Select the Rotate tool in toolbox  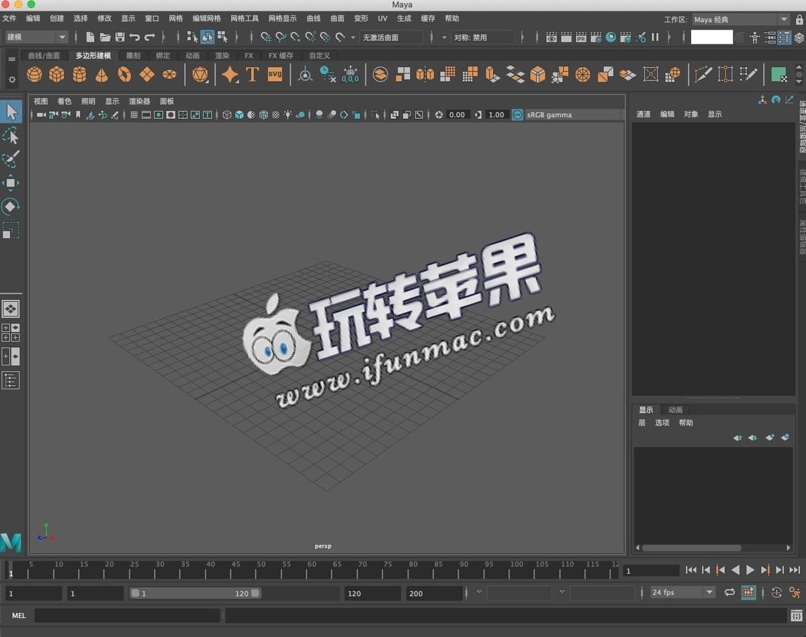(11, 206)
